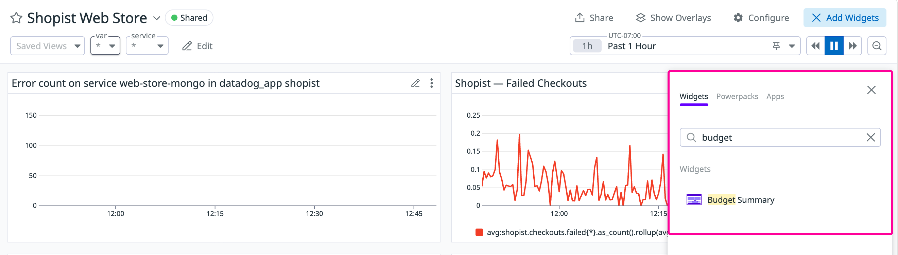The width and height of the screenshot is (898, 255).
Task: Close the widget tray panel
Action: pos(871,90)
